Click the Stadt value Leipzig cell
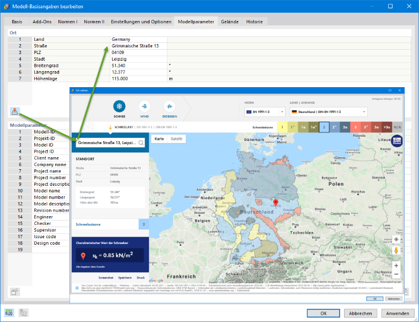This screenshot has height=322, width=419. click(138, 59)
